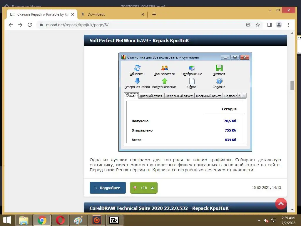Image resolution: width=301 pixels, height=226 pixels.
Task: Click the Подробнее button
Action: click(108, 188)
